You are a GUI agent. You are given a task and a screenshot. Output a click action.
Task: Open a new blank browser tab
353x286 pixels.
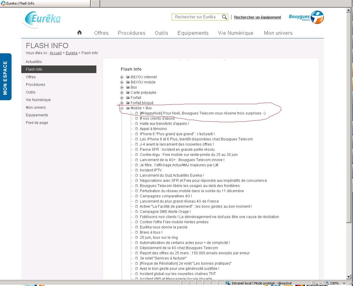pyautogui.click(x=95, y=3)
